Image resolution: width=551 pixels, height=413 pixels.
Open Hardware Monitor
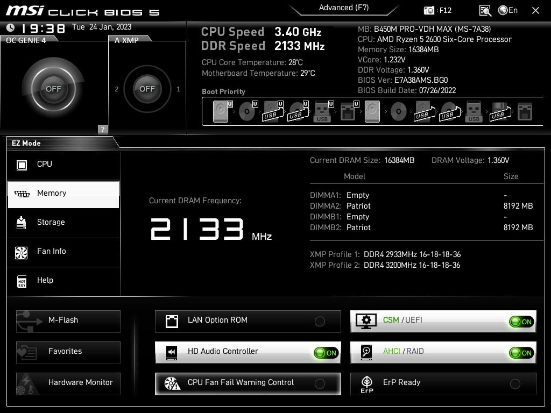68,384
